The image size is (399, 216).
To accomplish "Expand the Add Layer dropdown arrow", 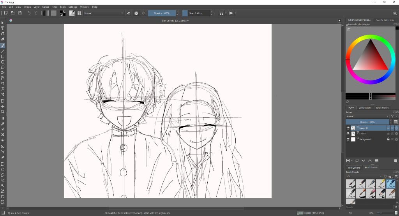I will pyautogui.click(x=352, y=161).
